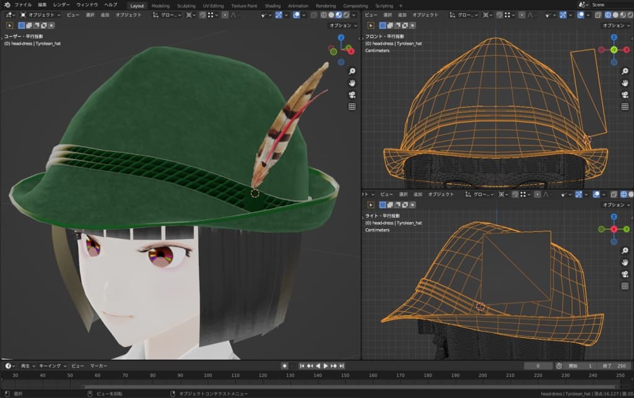
Task: Toggle the auto-keying record button in the timeline
Action: click(x=285, y=366)
